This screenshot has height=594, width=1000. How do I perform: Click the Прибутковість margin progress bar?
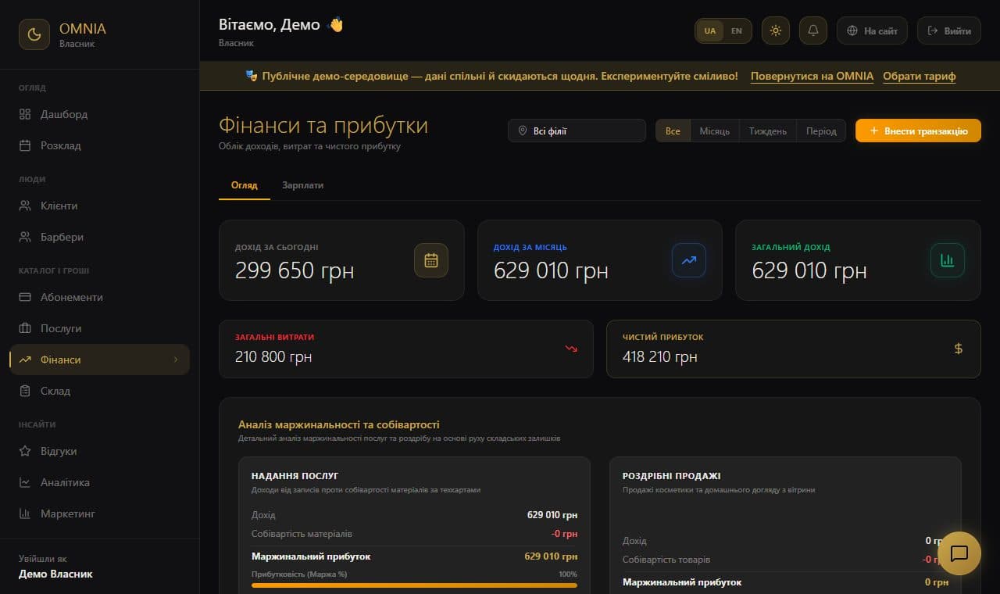[414, 585]
